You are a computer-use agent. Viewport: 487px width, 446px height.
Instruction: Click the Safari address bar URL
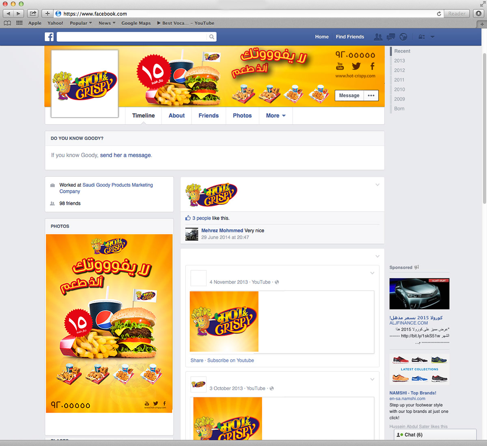click(95, 14)
